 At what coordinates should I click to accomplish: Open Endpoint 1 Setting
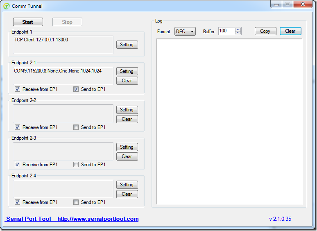tap(127, 45)
